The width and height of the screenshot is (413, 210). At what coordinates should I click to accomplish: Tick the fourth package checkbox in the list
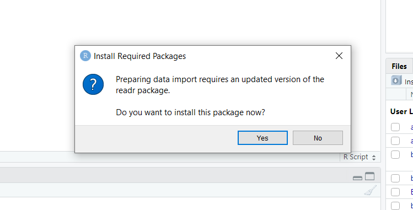click(x=395, y=178)
